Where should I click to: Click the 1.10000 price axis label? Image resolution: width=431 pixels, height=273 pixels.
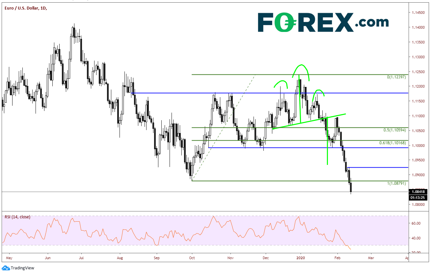click(x=418, y=146)
